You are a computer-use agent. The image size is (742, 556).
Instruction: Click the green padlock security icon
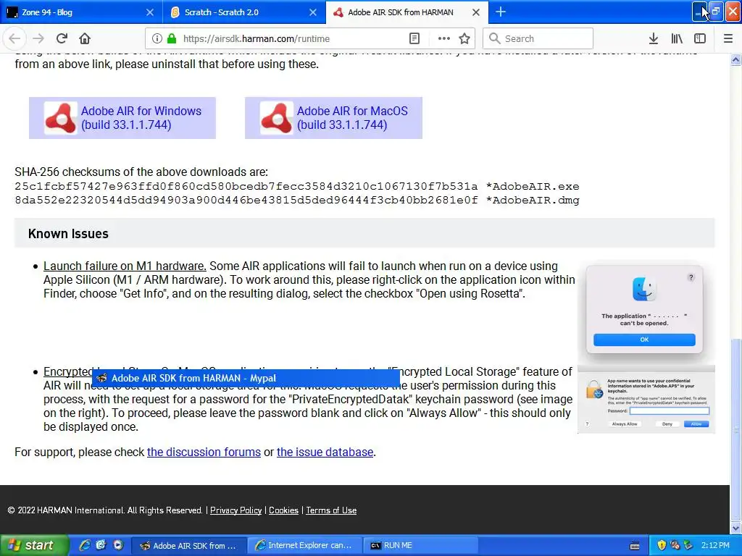(172, 39)
